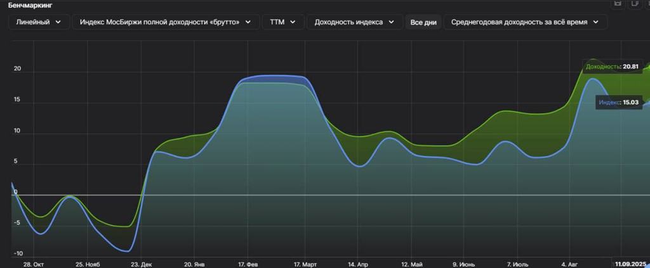Click the 14. Апр axis date label
This screenshot has height=268, width=650.
click(358, 263)
